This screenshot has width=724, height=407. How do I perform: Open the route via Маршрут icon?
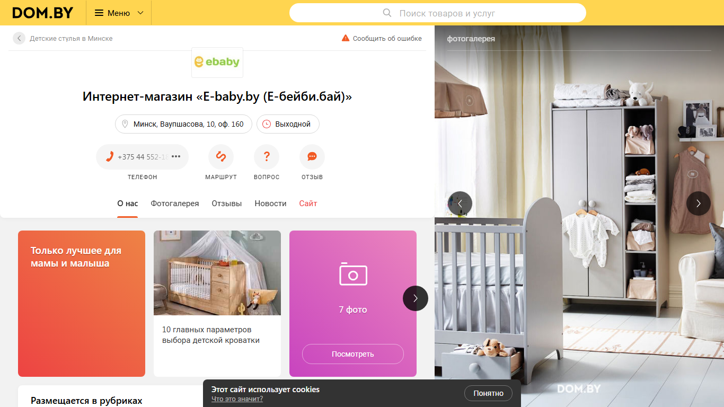click(x=221, y=157)
